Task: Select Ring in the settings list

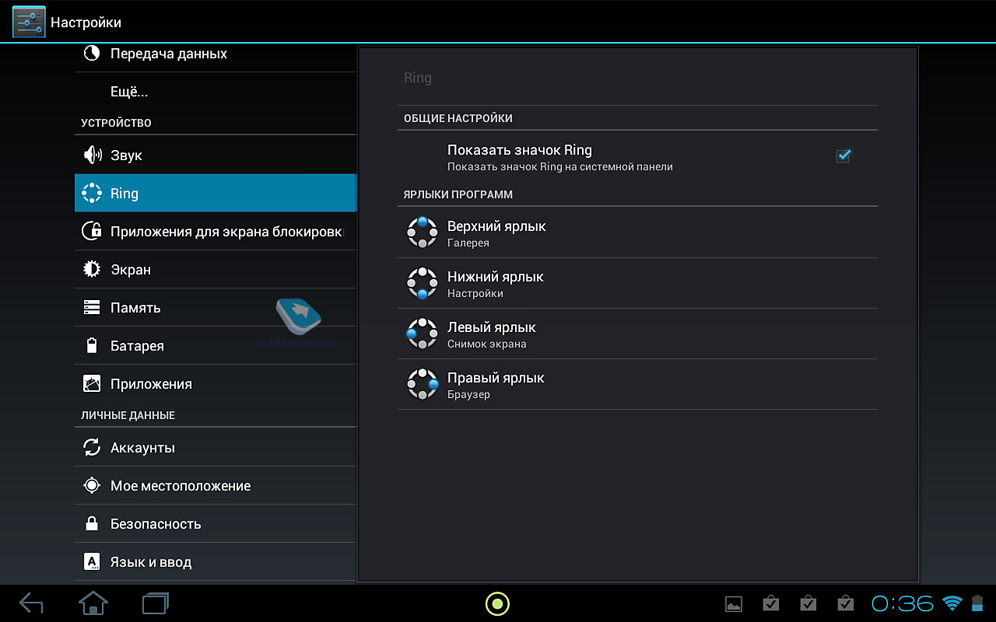Action: (x=216, y=193)
